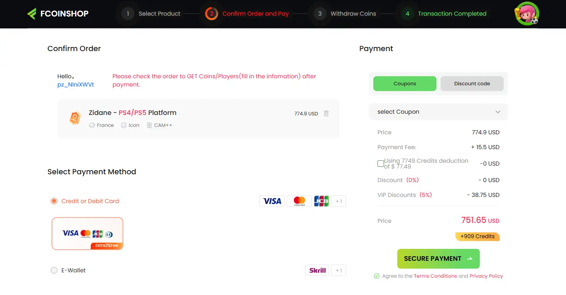Expand more e-wallet options via +1
The width and height of the screenshot is (566, 295).
(x=338, y=270)
